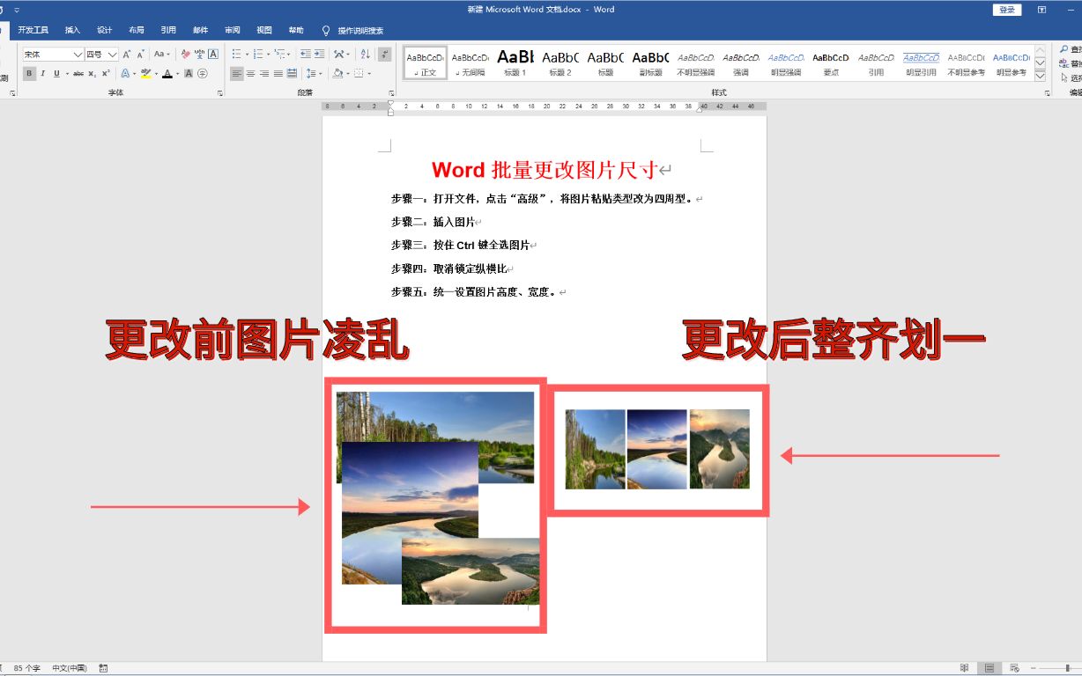Switch to Read Mode view

coord(966,666)
